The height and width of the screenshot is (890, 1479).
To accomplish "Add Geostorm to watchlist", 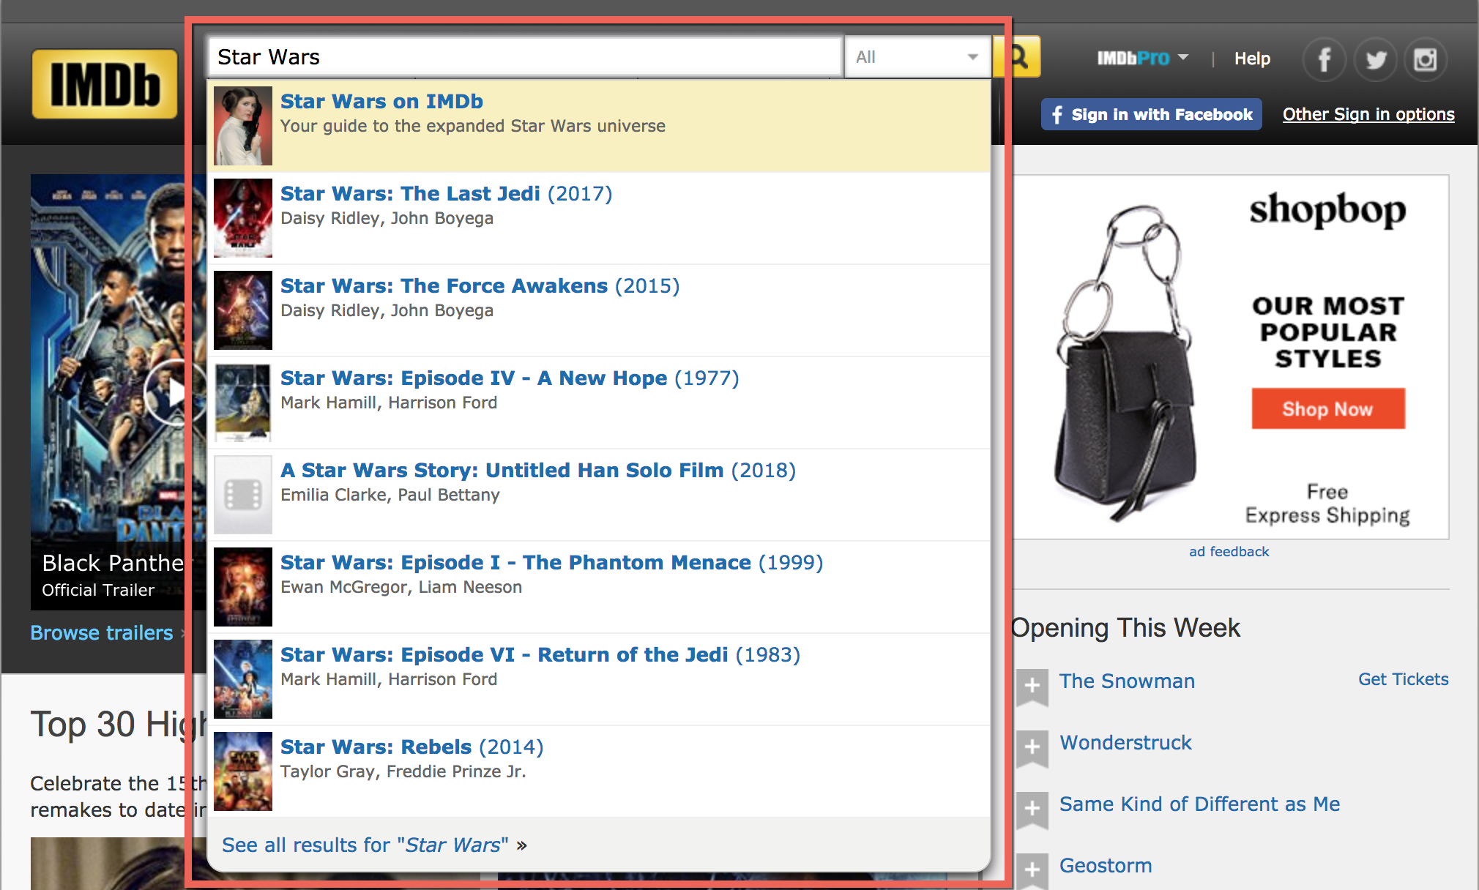I will [1032, 870].
